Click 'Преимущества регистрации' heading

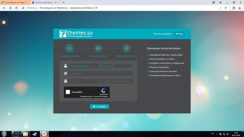pos(164,48)
